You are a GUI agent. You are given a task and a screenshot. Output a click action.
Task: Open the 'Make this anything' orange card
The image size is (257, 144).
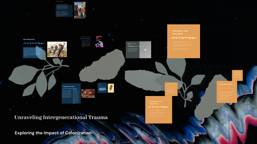coord(227,92)
